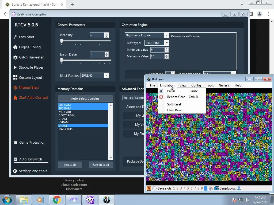Screen dimensions: 274x205
Task: Click the Genplus-gx core icon
Action: [216, 188]
